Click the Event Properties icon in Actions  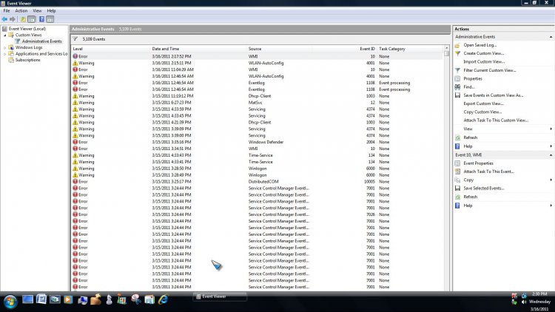[x=457, y=163]
